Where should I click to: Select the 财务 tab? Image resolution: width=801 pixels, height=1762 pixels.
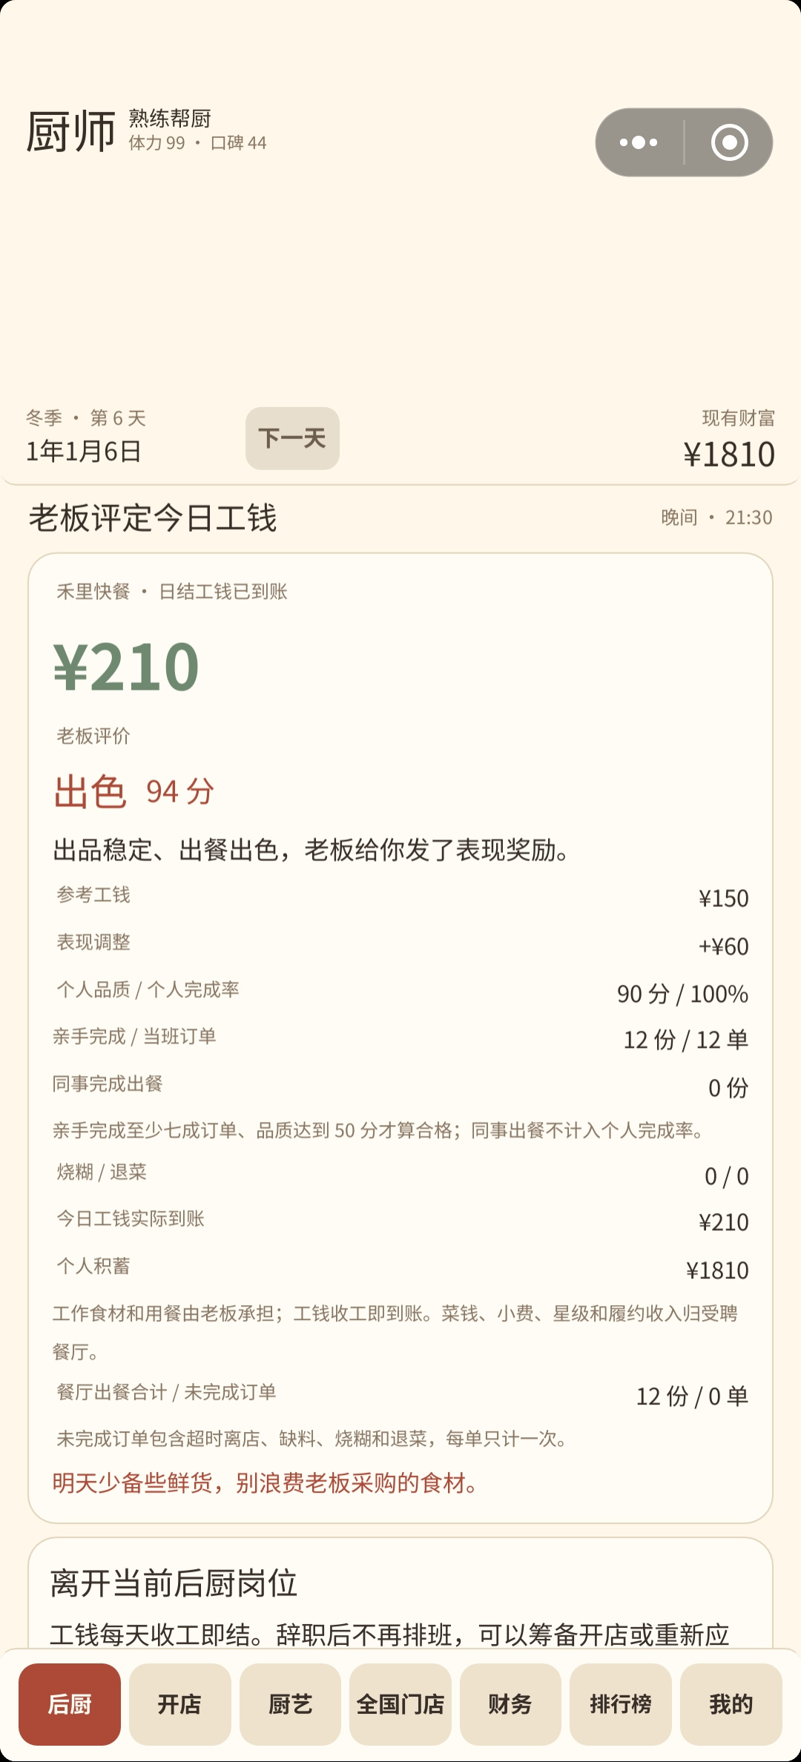pyautogui.click(x=510, y=1704)
